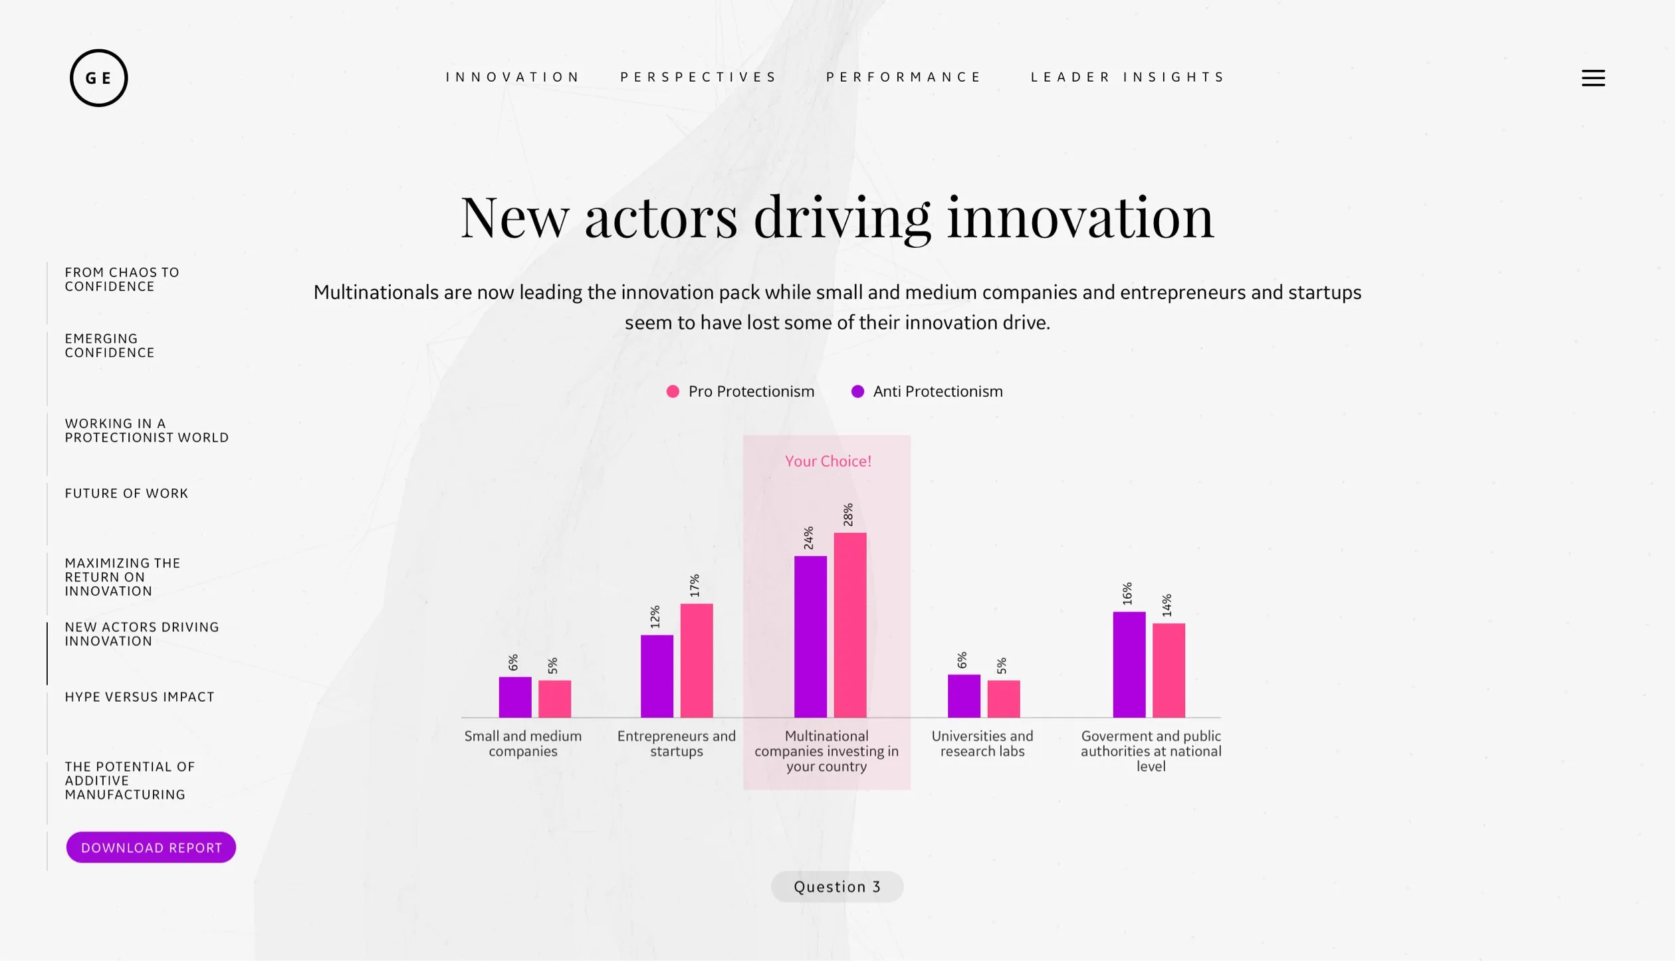Open the hamburger menu icon
The height and width of the screenshot is (961, 1675).
(1593, 78)
